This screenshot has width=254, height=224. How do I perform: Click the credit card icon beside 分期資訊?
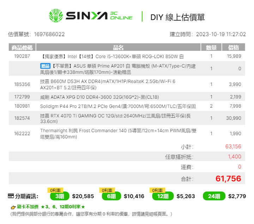[x=11, y=196]
